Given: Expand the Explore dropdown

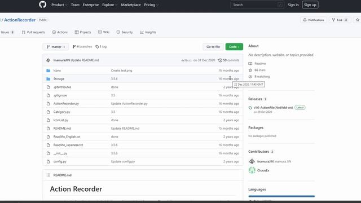Looking at the screenshot, I should [x=109, y=5].
